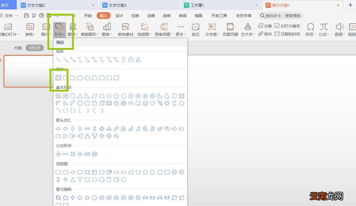Choose the sun shape
Image resolution: width=356 pixels, height=206 pixels.
pyautogui.click(x=167, y=103)
